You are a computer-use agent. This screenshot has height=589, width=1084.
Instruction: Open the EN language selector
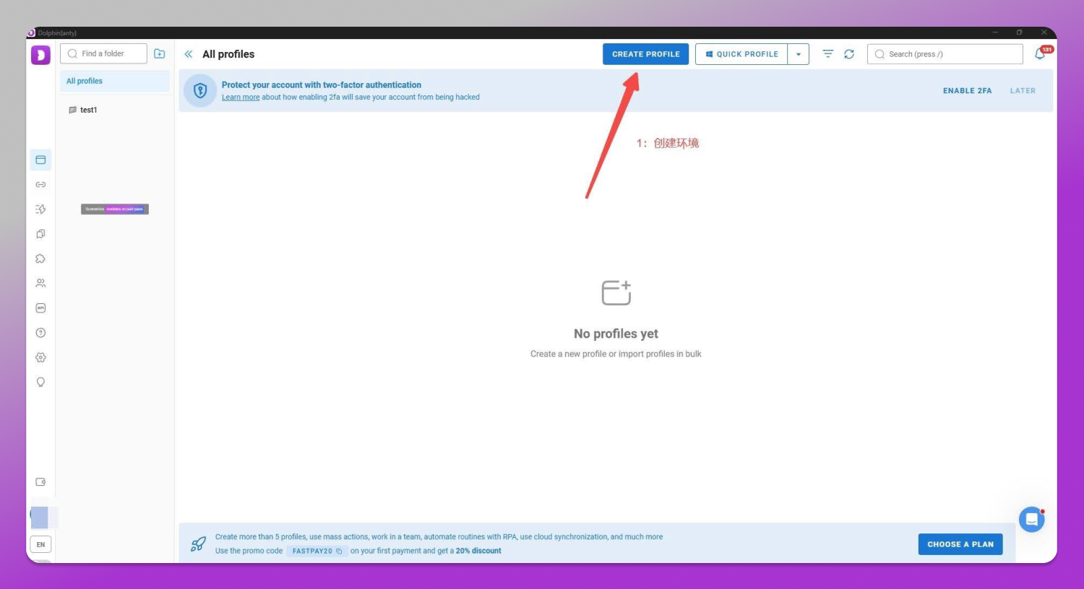click(x=40, y=545)
